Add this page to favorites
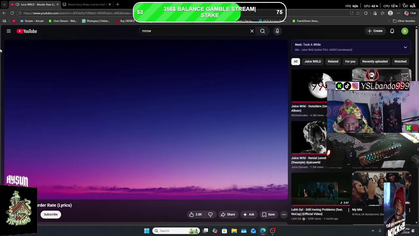The height and width of the screenshot is (236, 419). [358, 13]
